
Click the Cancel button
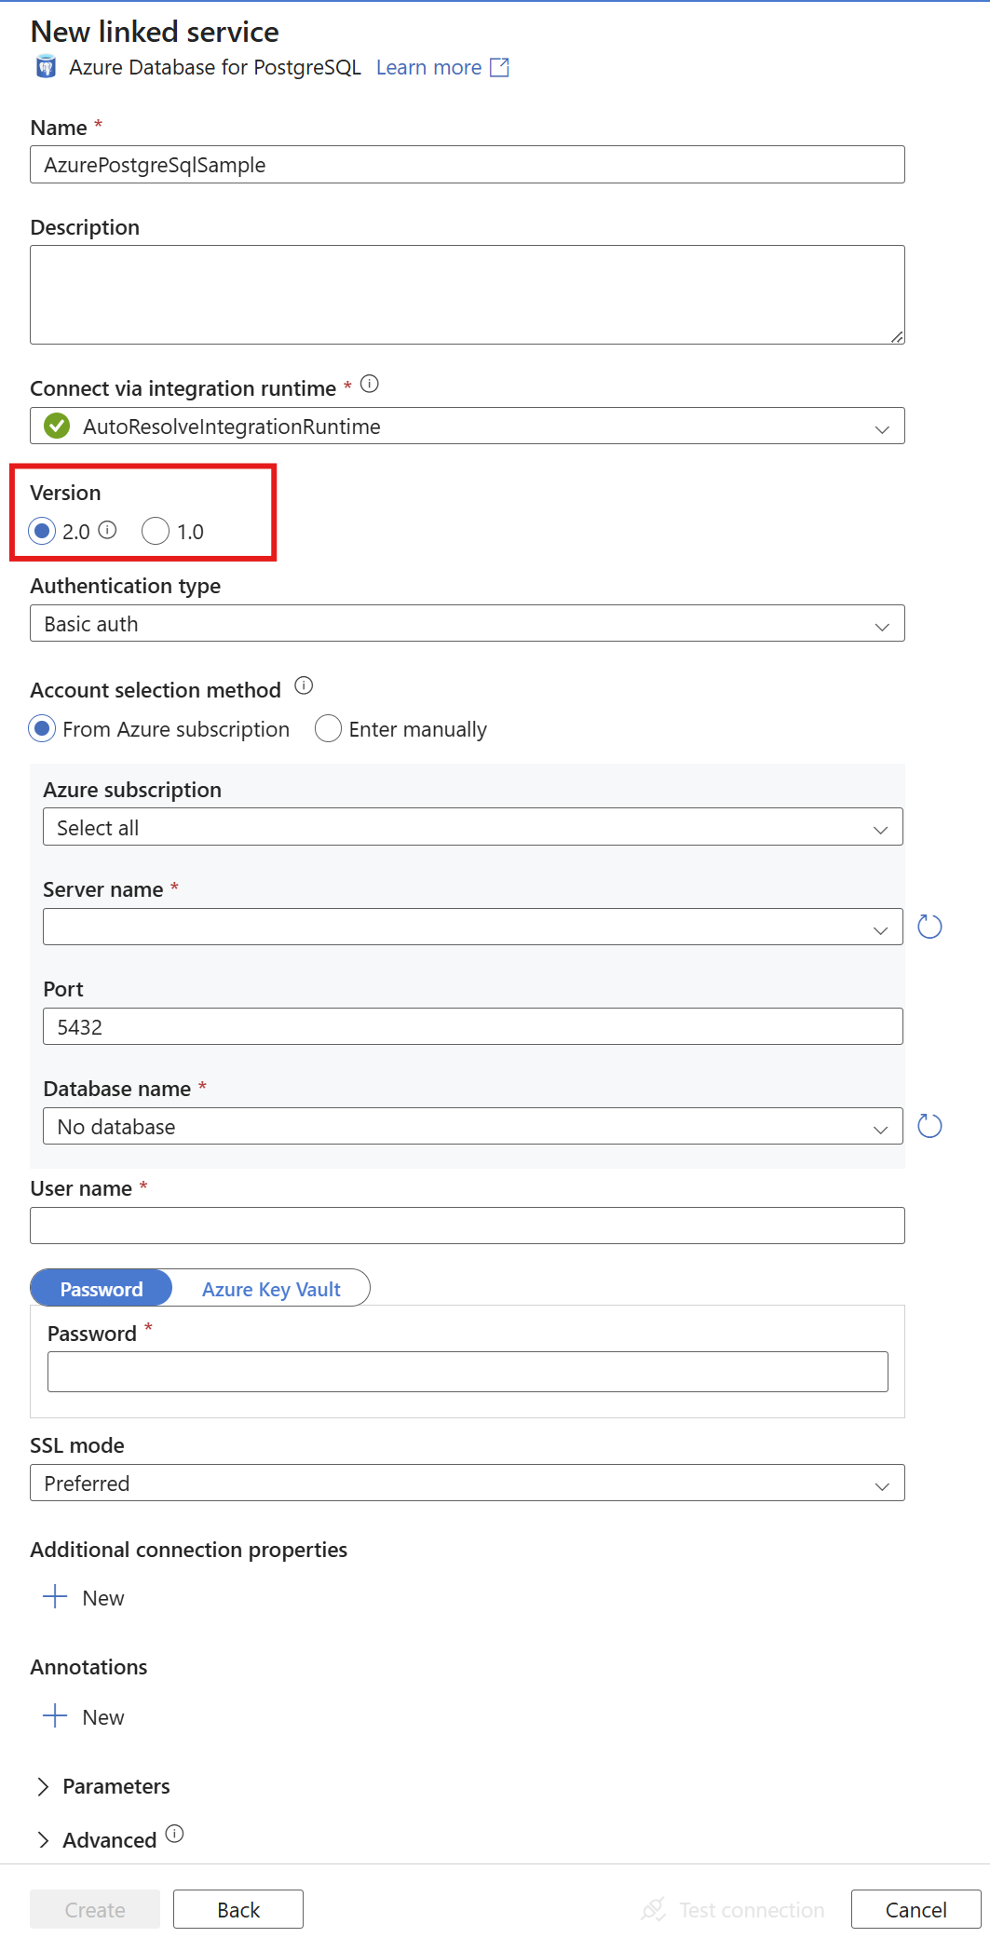[x=915, y=1910]
